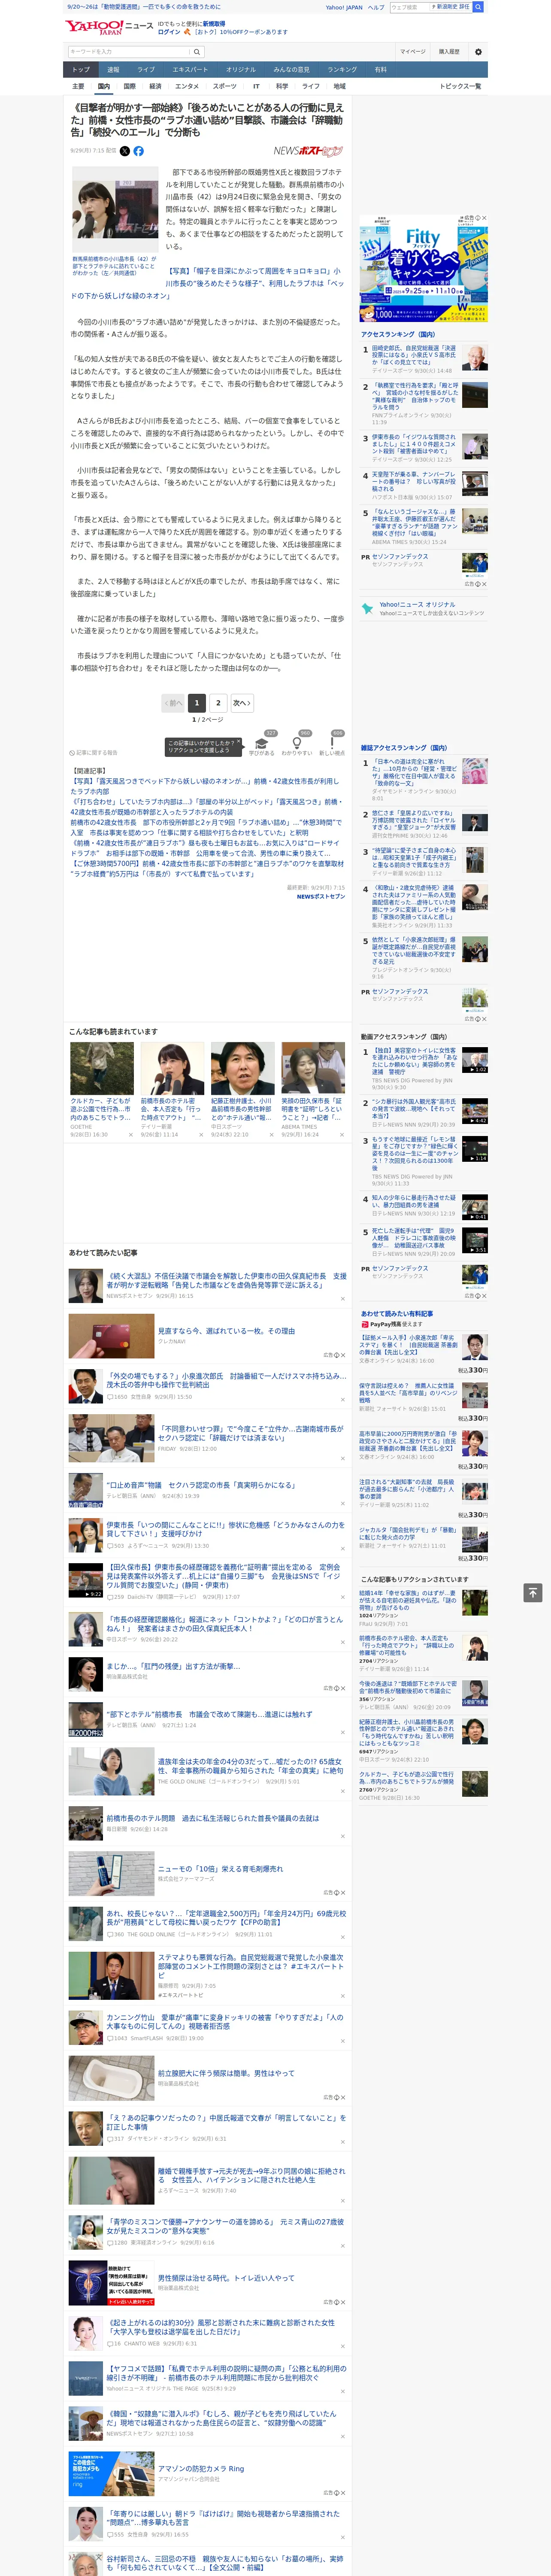The image size is (551, 2576).
Task: Click ログイン link in header
Action: click(169, 32)
